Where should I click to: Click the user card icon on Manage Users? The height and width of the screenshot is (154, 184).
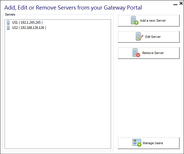[137, 143]
